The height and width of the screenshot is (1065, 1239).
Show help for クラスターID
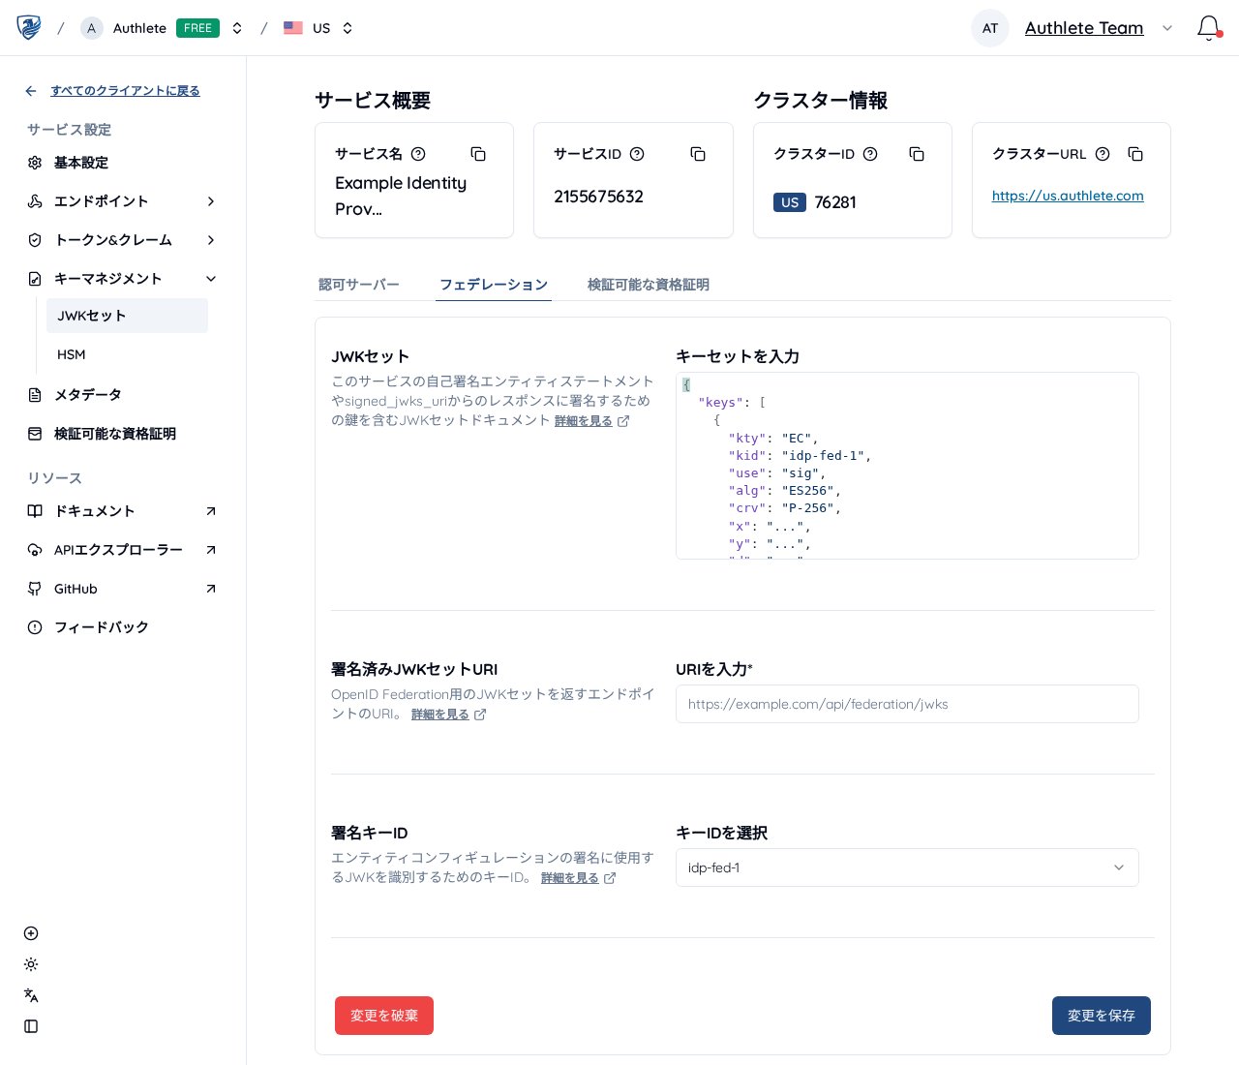[870, 154]
